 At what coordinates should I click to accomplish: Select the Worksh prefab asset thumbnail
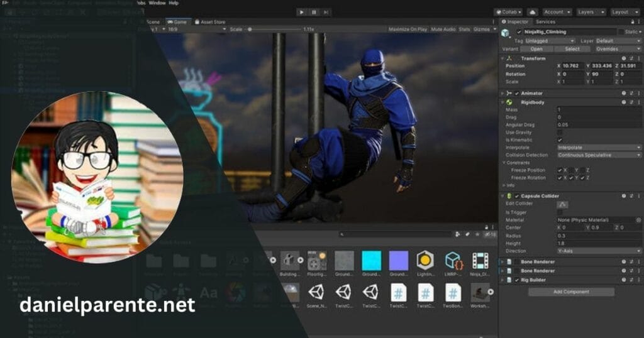point(479,292)
